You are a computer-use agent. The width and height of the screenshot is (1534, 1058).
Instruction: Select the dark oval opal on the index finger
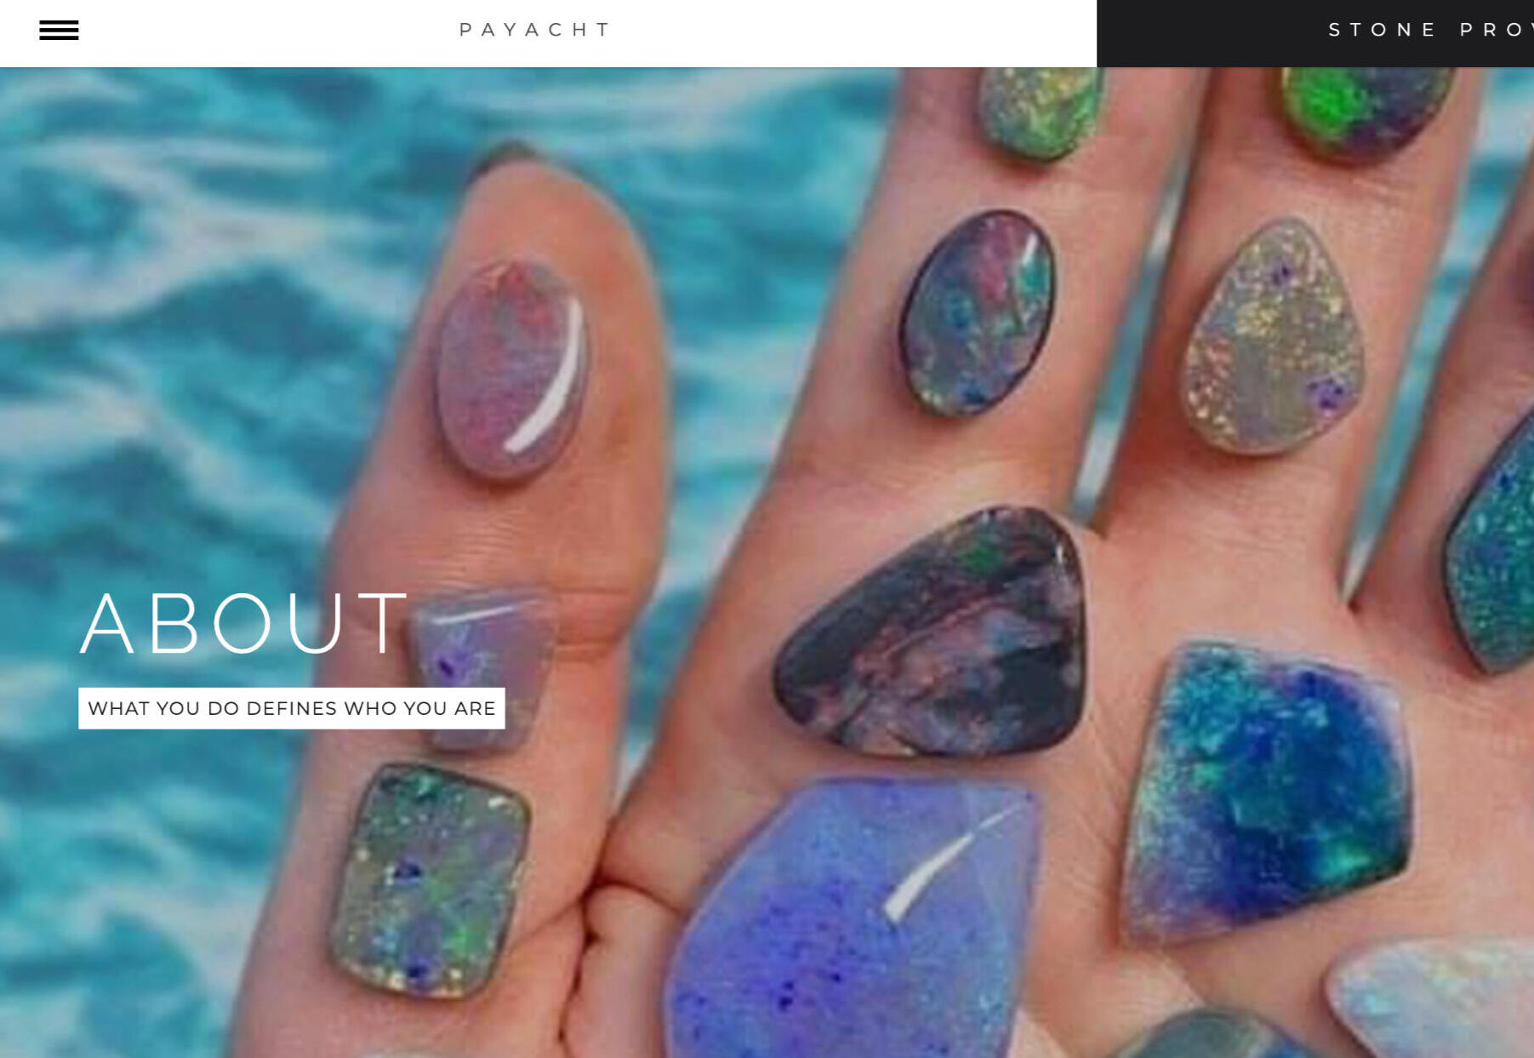[978, 313]
